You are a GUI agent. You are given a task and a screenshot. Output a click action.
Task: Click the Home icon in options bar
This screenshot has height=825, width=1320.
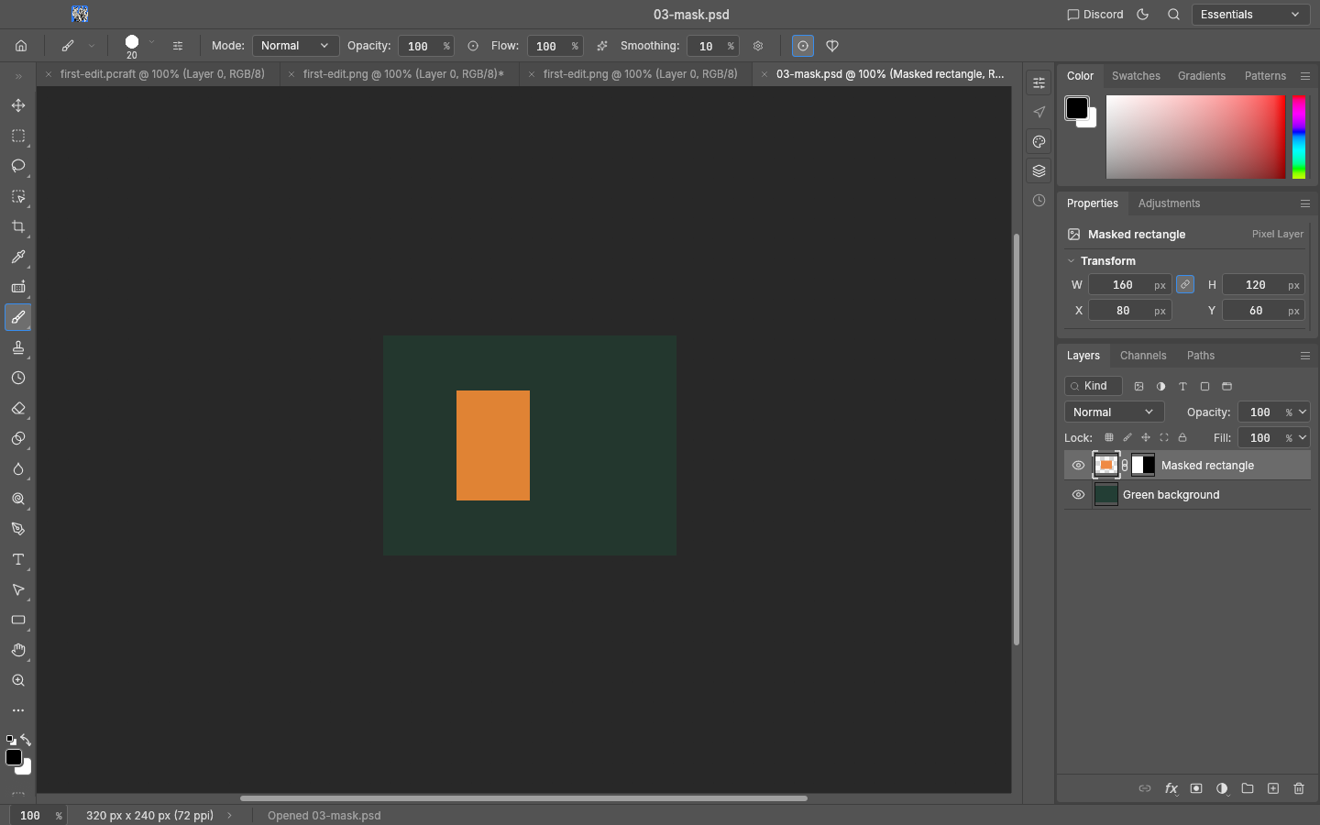point(21,46)
